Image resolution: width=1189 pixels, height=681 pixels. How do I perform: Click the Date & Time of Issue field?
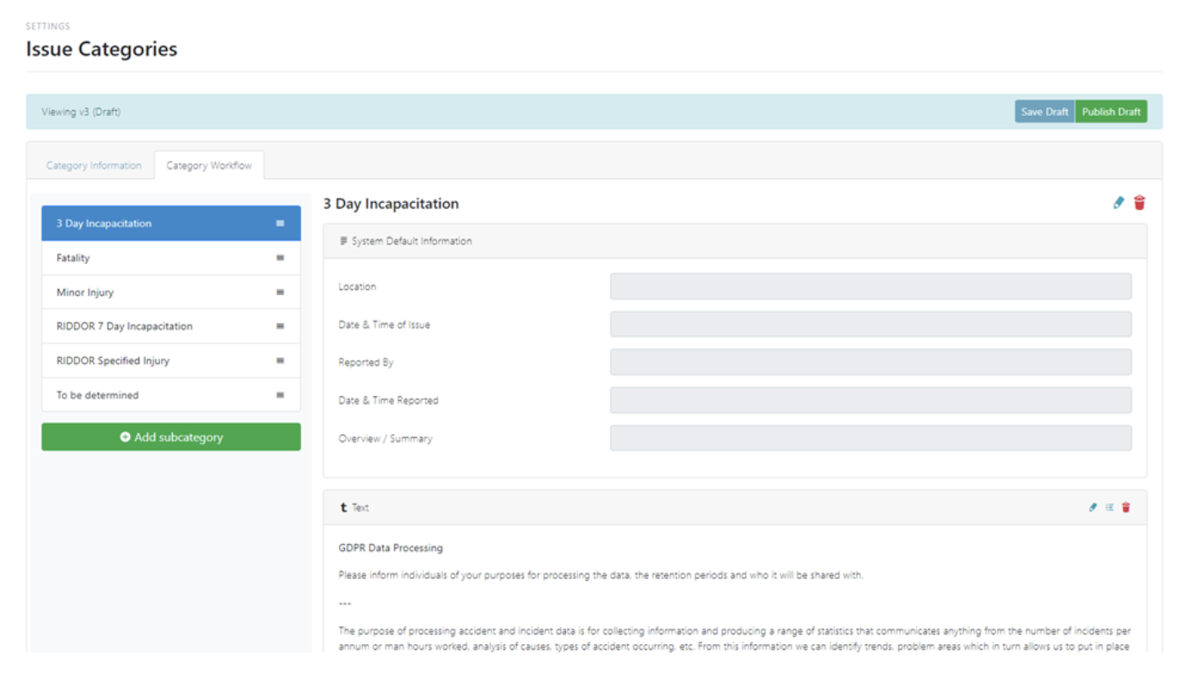(871, 325)
